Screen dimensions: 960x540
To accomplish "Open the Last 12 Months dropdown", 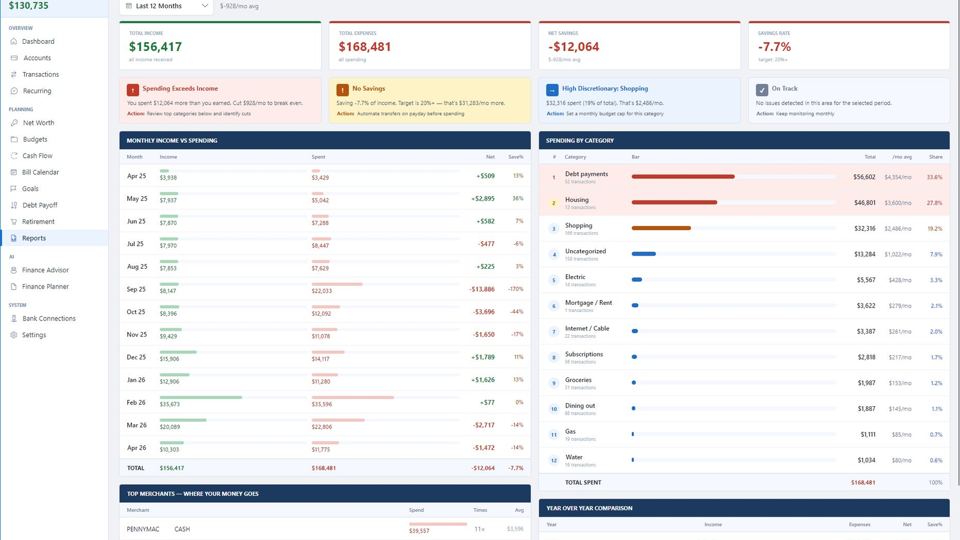I will point(166,6).
